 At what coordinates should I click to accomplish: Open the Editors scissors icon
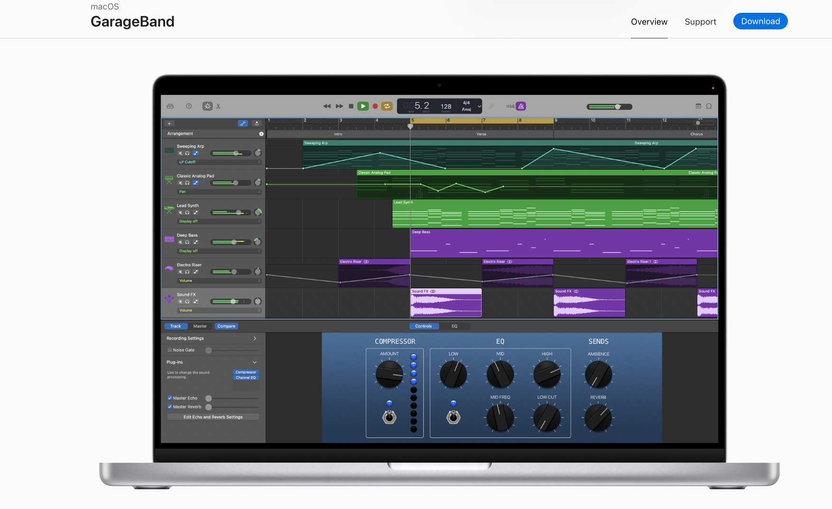pyautogui.click(x=218, y=106)
